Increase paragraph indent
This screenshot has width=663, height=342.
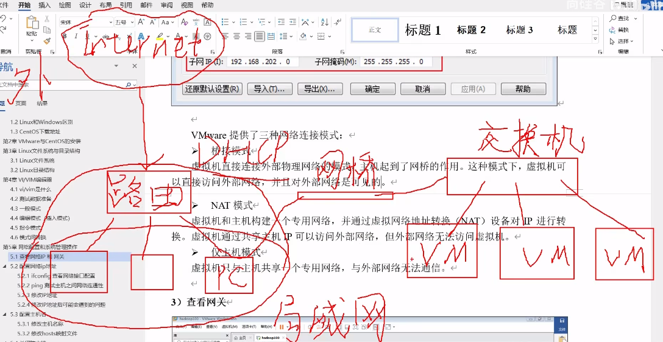[292, 22]
